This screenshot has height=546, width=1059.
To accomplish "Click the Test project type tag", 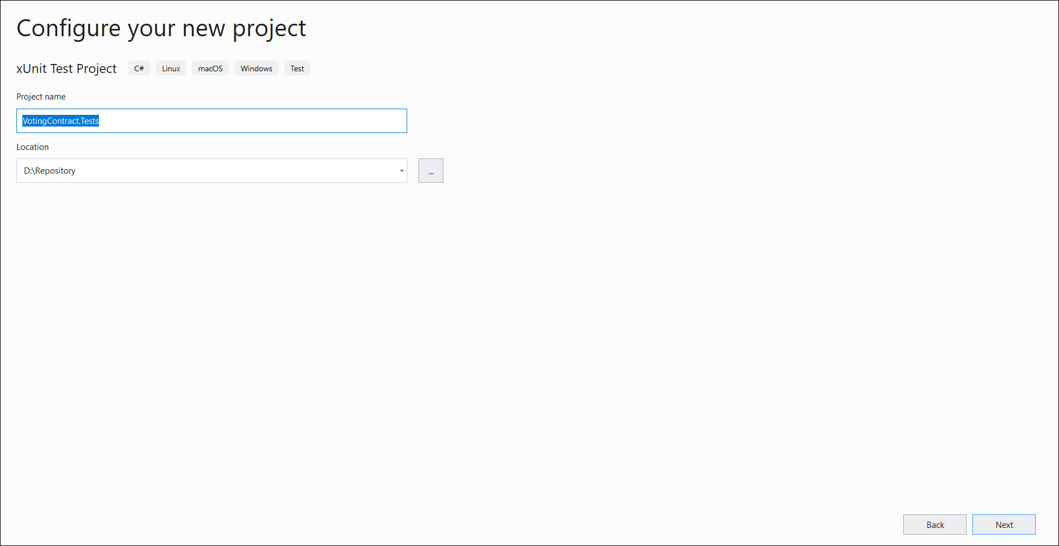I will click(x=297, y=68).
